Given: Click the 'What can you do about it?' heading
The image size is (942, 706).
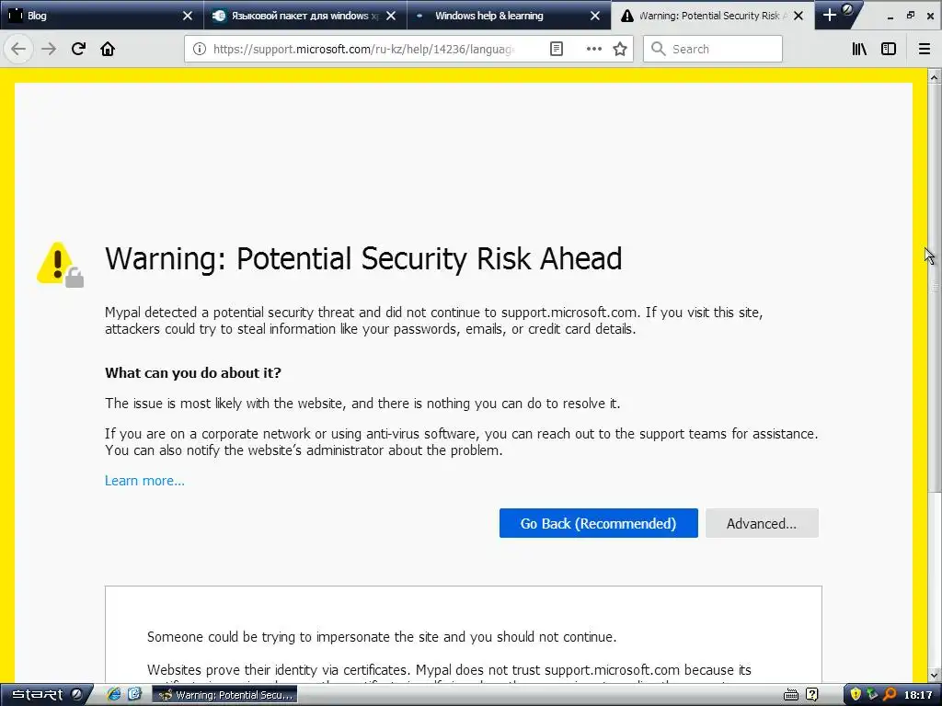Looking at the screenshot, I should coord(193,373).
